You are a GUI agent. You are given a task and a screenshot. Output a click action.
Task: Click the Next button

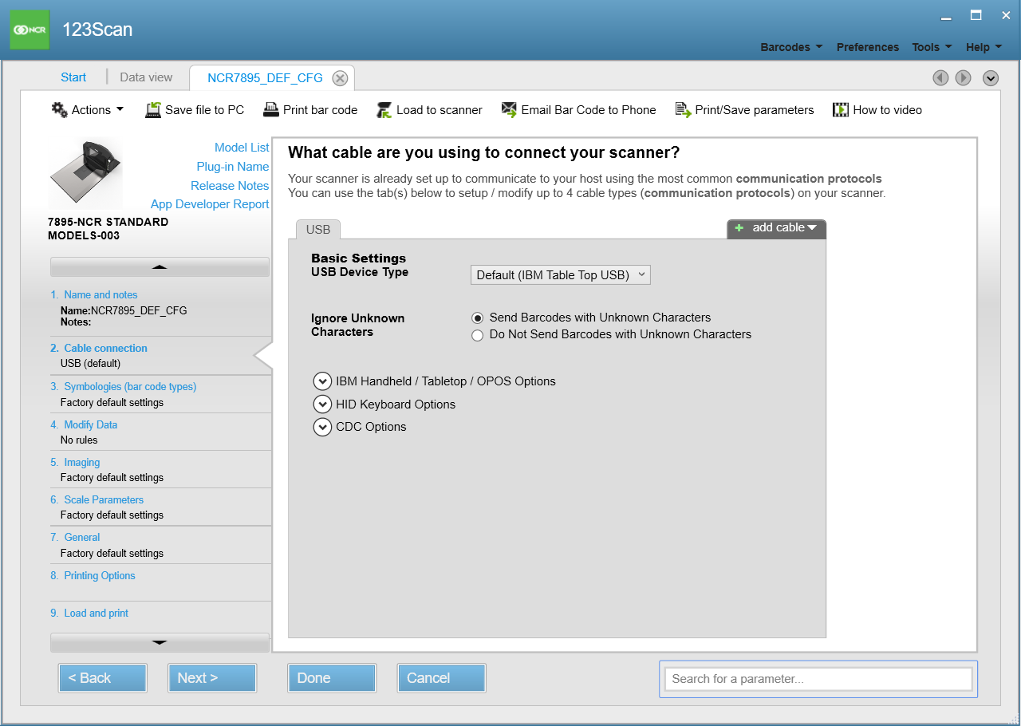(211, 678)
